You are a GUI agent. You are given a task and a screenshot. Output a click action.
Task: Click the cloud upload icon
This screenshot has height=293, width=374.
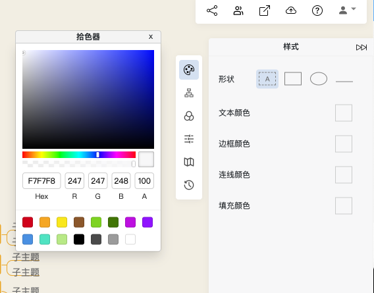pyautogui.click(x=291, y=11)
